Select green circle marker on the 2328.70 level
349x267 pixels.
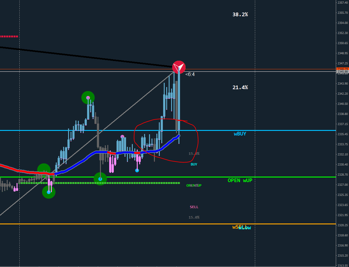pyautogui.click(x=100, y=179)
